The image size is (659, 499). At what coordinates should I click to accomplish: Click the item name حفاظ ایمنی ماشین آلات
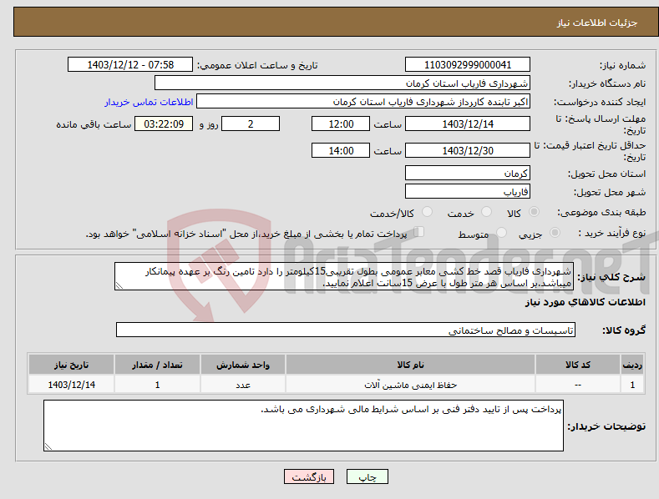point(410,385)
